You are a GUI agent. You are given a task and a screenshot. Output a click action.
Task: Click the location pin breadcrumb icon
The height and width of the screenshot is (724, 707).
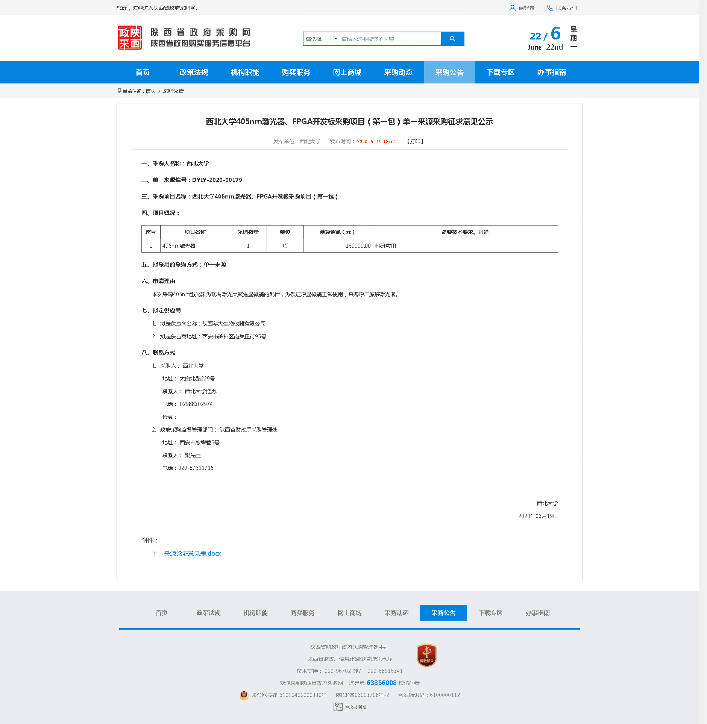pyautogui.click(x=119, y=91)
